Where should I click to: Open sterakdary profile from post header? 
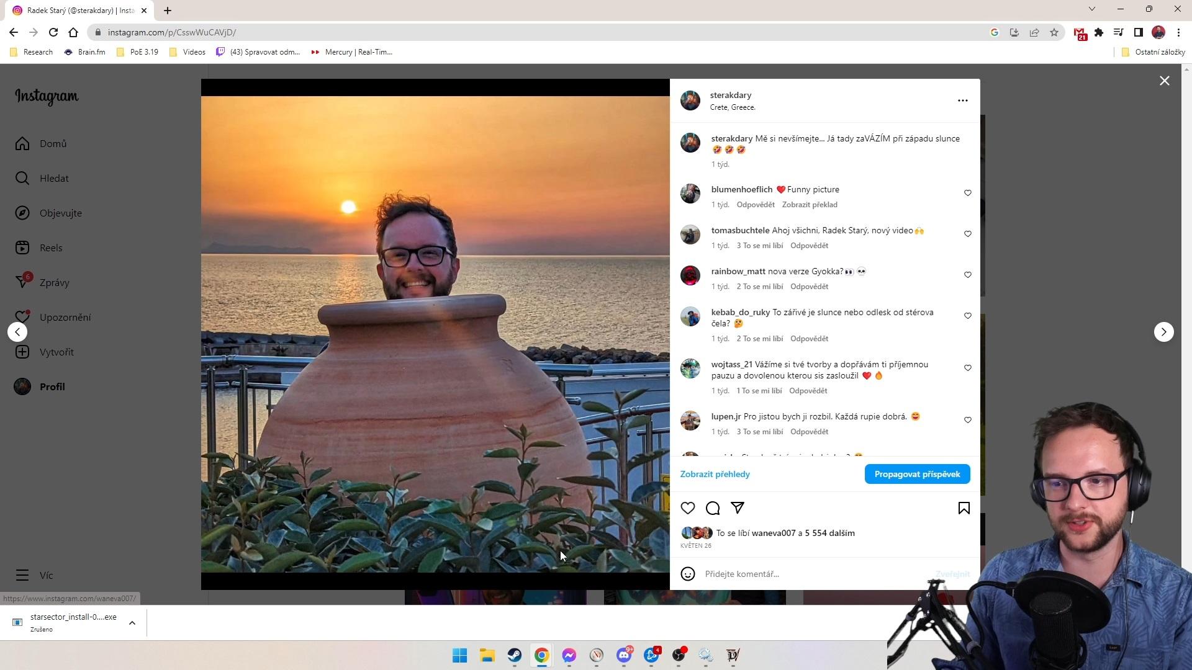pos(731,95)
